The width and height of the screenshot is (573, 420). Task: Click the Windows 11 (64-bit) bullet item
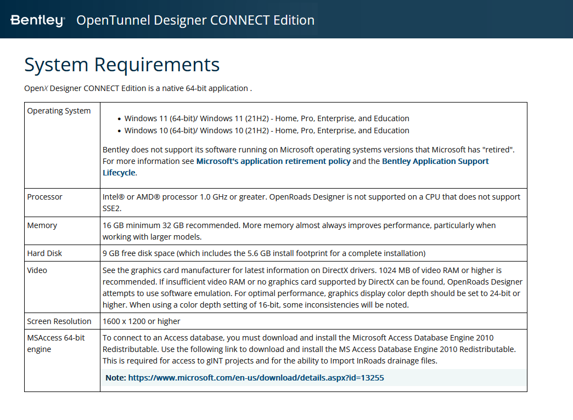[x=267, y=118]
